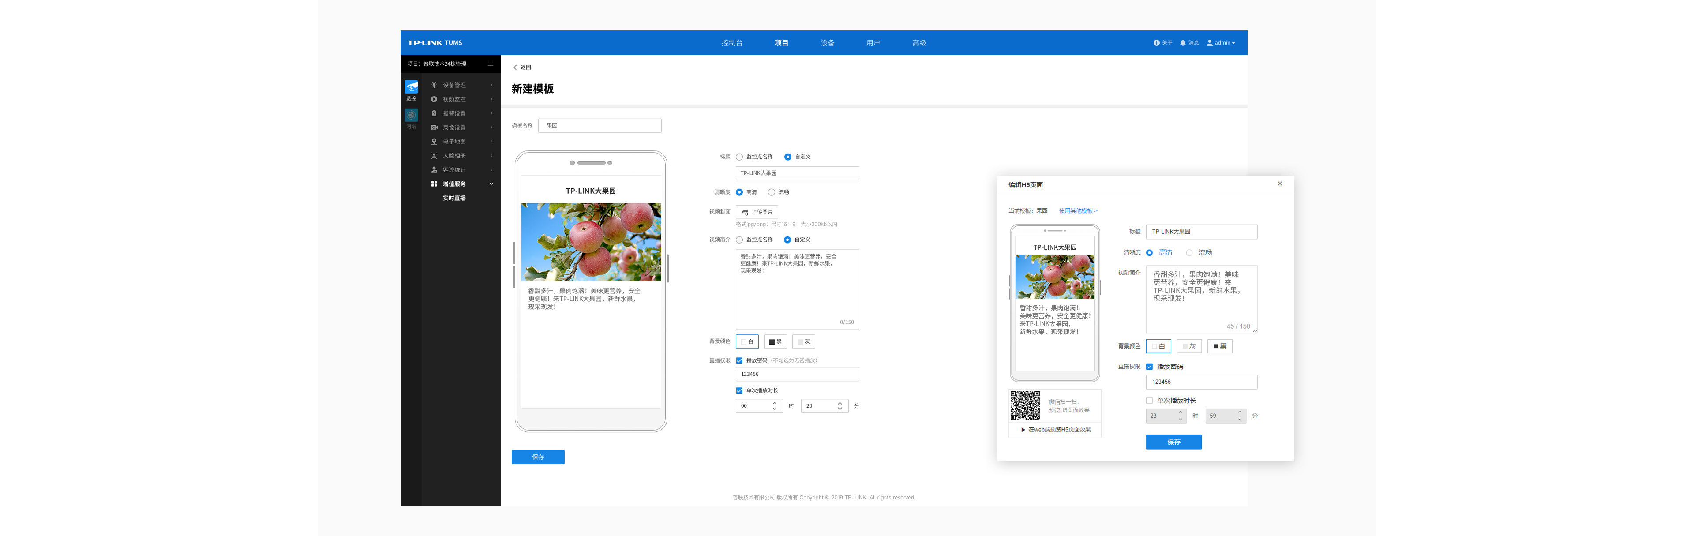Open the 监控 module icon in sidebar
1694x536 pixels.
(x=411, y=87)
